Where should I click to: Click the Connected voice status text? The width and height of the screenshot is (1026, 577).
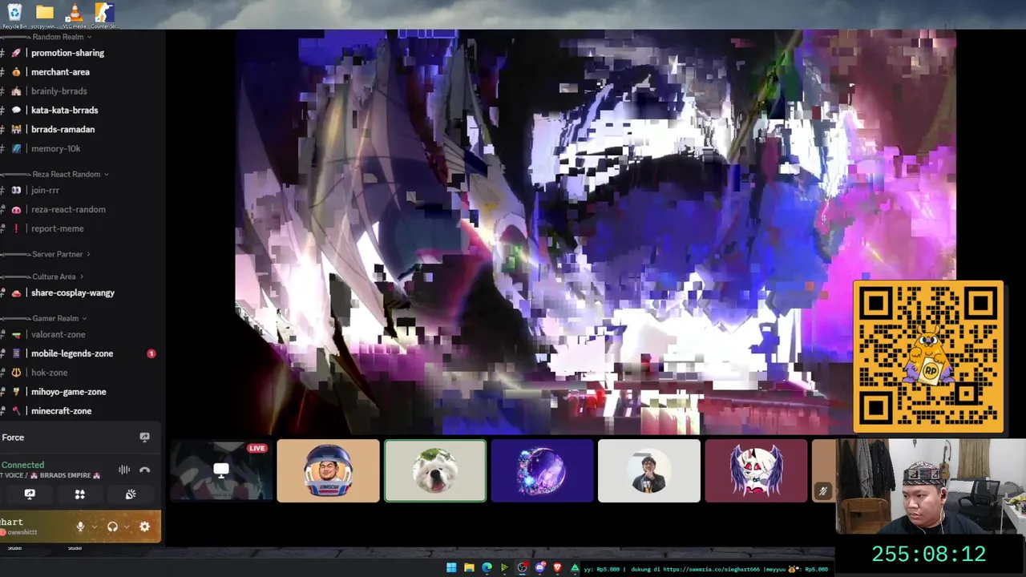[x=22, y=465]
